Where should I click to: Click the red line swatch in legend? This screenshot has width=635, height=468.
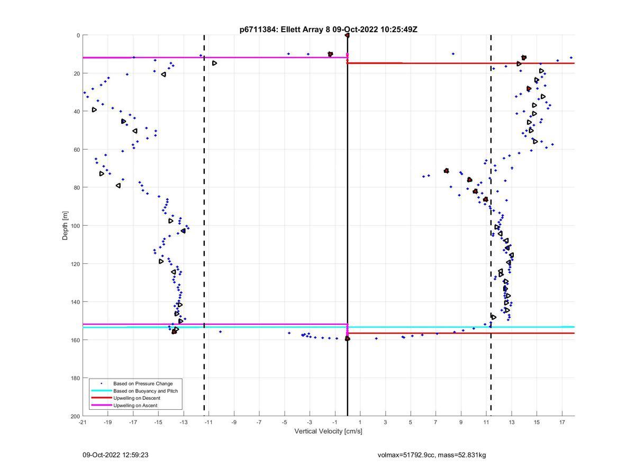[x=101, y=398]
